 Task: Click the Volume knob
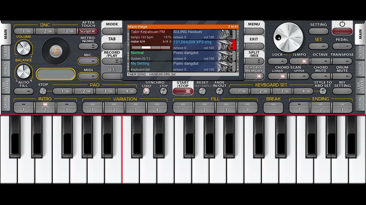(23, 48)
